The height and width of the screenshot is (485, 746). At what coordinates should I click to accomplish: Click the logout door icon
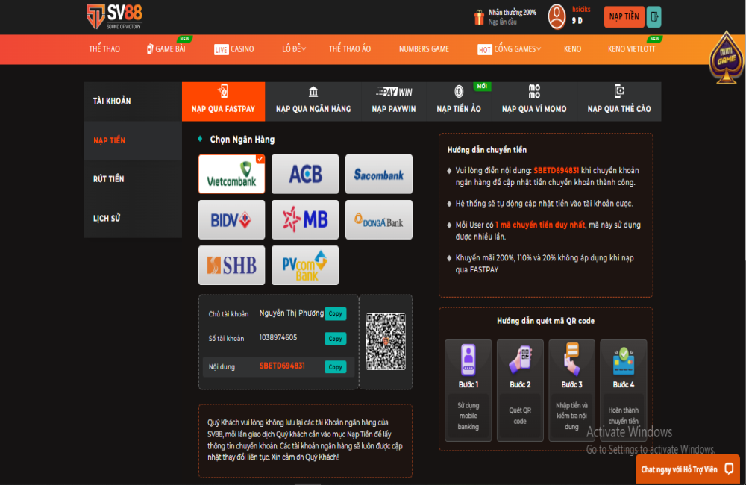(x=654, y=16)
